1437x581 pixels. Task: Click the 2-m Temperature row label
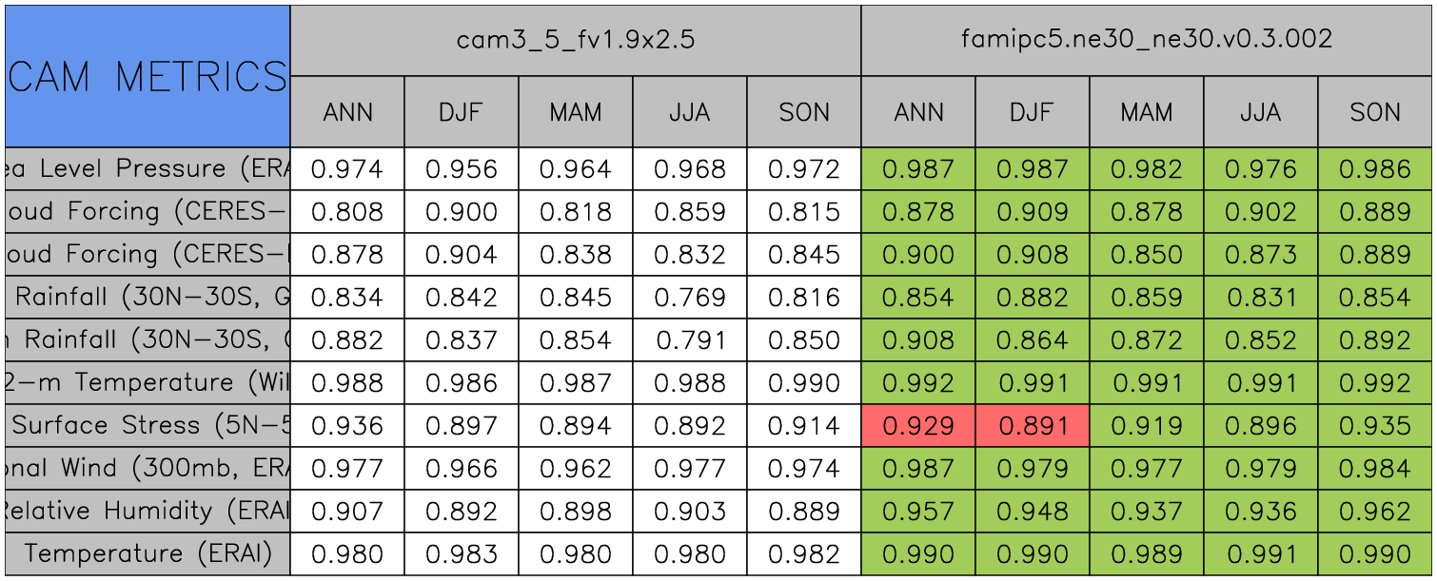148,383
